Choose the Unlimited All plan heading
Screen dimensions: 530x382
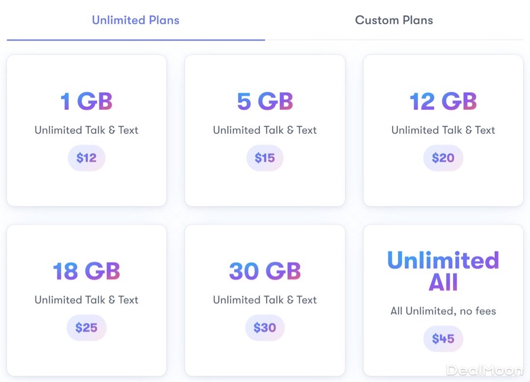click(443, 271)
